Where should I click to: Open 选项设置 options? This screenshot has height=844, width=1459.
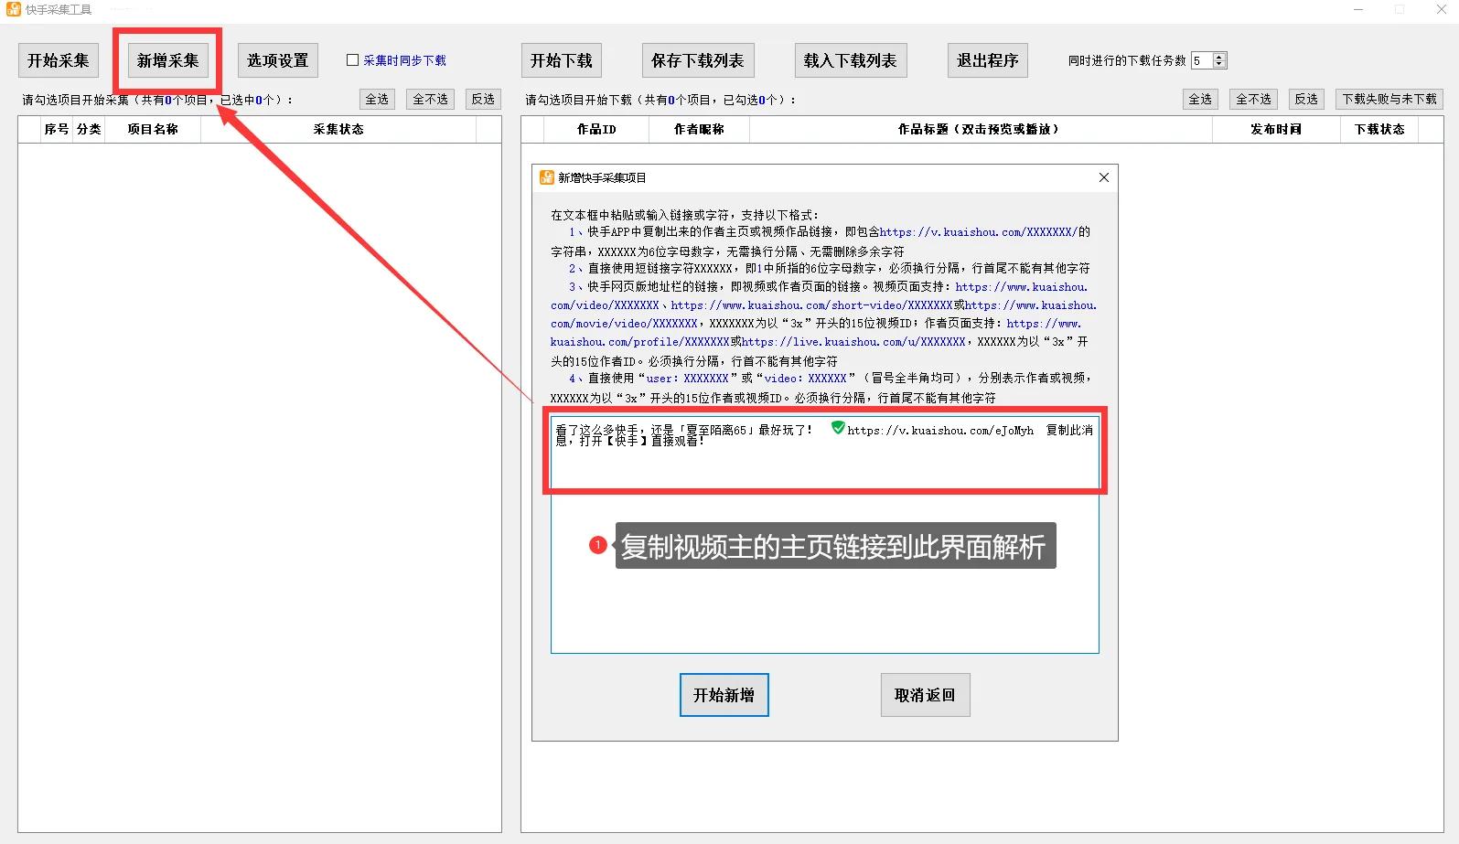pyautogui.click(x=278, y=60)
